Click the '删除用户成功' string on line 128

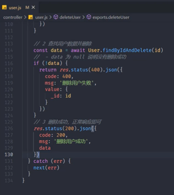point(71,141)
